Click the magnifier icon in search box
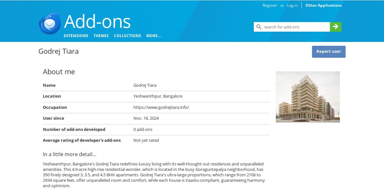Image resolution: width=384 pixels, height=192 pixels. (x=259, y=27)
